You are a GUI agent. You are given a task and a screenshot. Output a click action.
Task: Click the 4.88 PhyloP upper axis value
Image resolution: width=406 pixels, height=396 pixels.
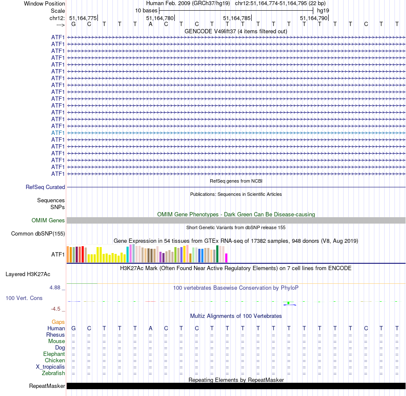[x=55, y=288]
